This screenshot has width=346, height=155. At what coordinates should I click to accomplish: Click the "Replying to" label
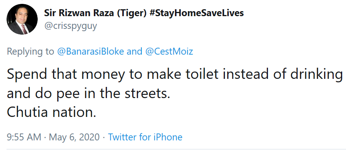point(30,52)
